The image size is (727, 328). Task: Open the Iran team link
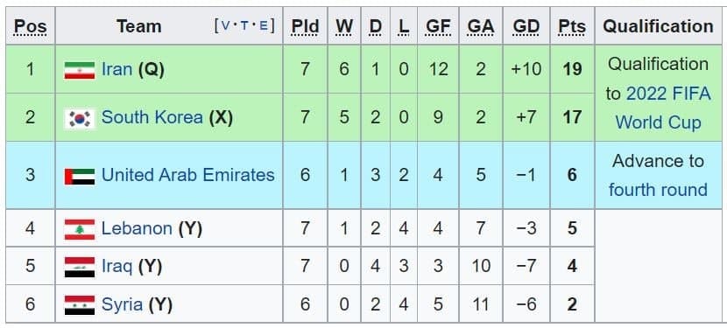(x=116, y=69)
